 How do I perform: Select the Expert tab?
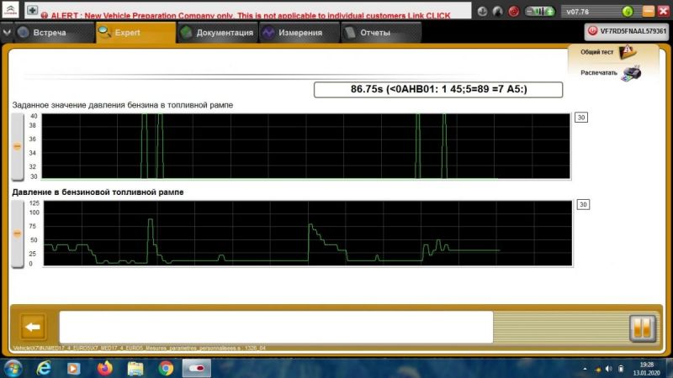click(128, 33)
